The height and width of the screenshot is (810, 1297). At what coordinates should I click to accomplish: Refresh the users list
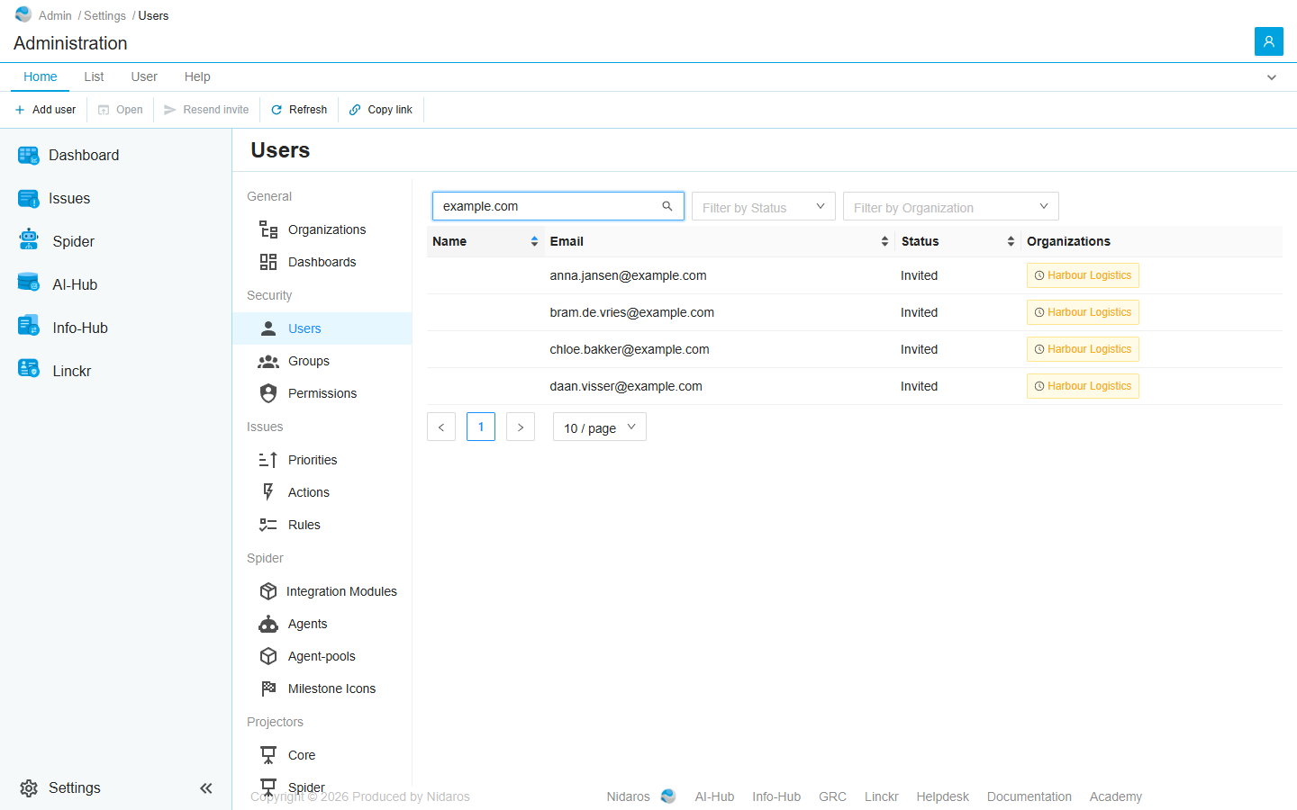[299, 110]
